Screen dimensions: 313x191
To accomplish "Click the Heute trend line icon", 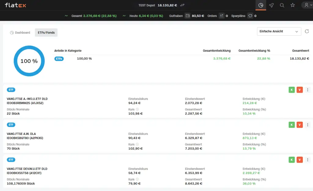I will coord(124,16).
